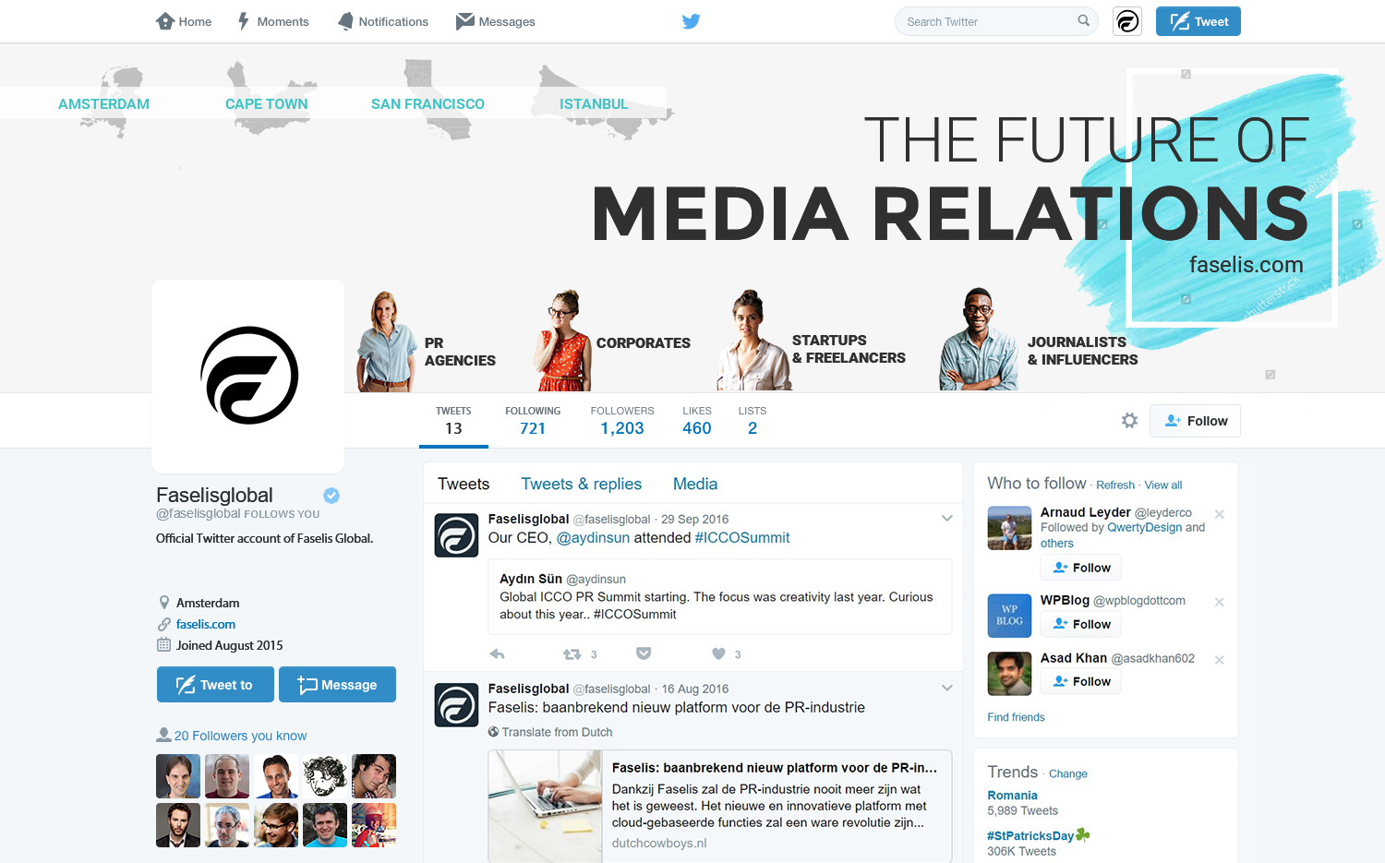This screenshot has width=1385, height=863.
Task: Retweet the ICCOSummit tweet
Action: click(x=572, y=653)
